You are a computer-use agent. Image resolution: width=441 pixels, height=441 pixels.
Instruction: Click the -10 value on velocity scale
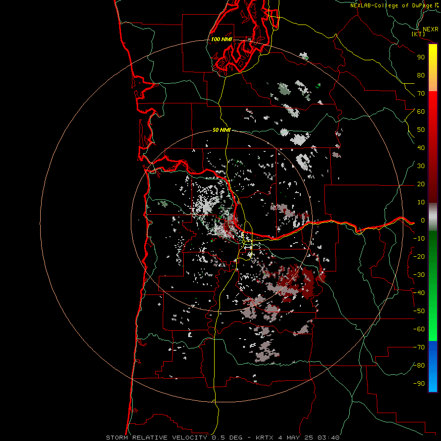click(419, 239)
